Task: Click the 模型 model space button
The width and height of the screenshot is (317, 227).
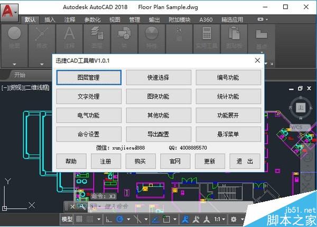Action: tap(67, 219)
